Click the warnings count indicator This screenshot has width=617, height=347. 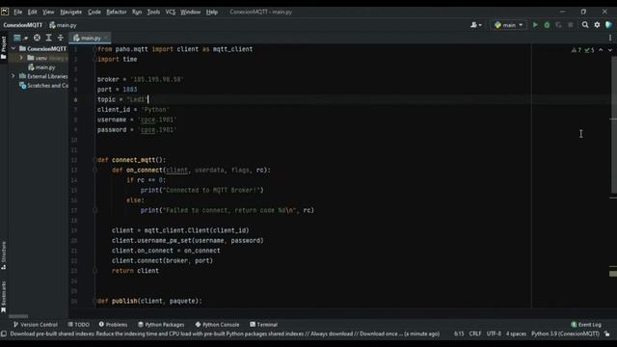[x=577, y=50]
